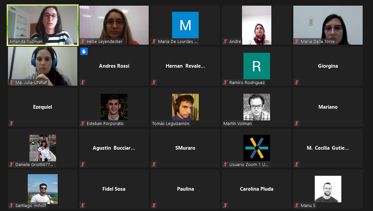This screenshot has width=373, height=211.
Task: Click the blue M avatar of Maria De Lourdes
Action: (x=185, y=25)
